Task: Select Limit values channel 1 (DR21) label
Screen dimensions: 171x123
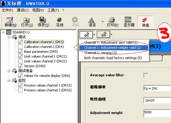Action: [45, 56]
